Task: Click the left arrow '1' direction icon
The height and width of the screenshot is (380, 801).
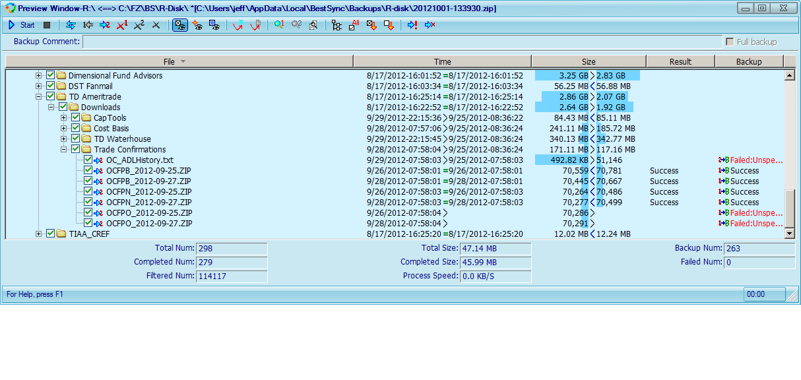Action: [88, 25]
